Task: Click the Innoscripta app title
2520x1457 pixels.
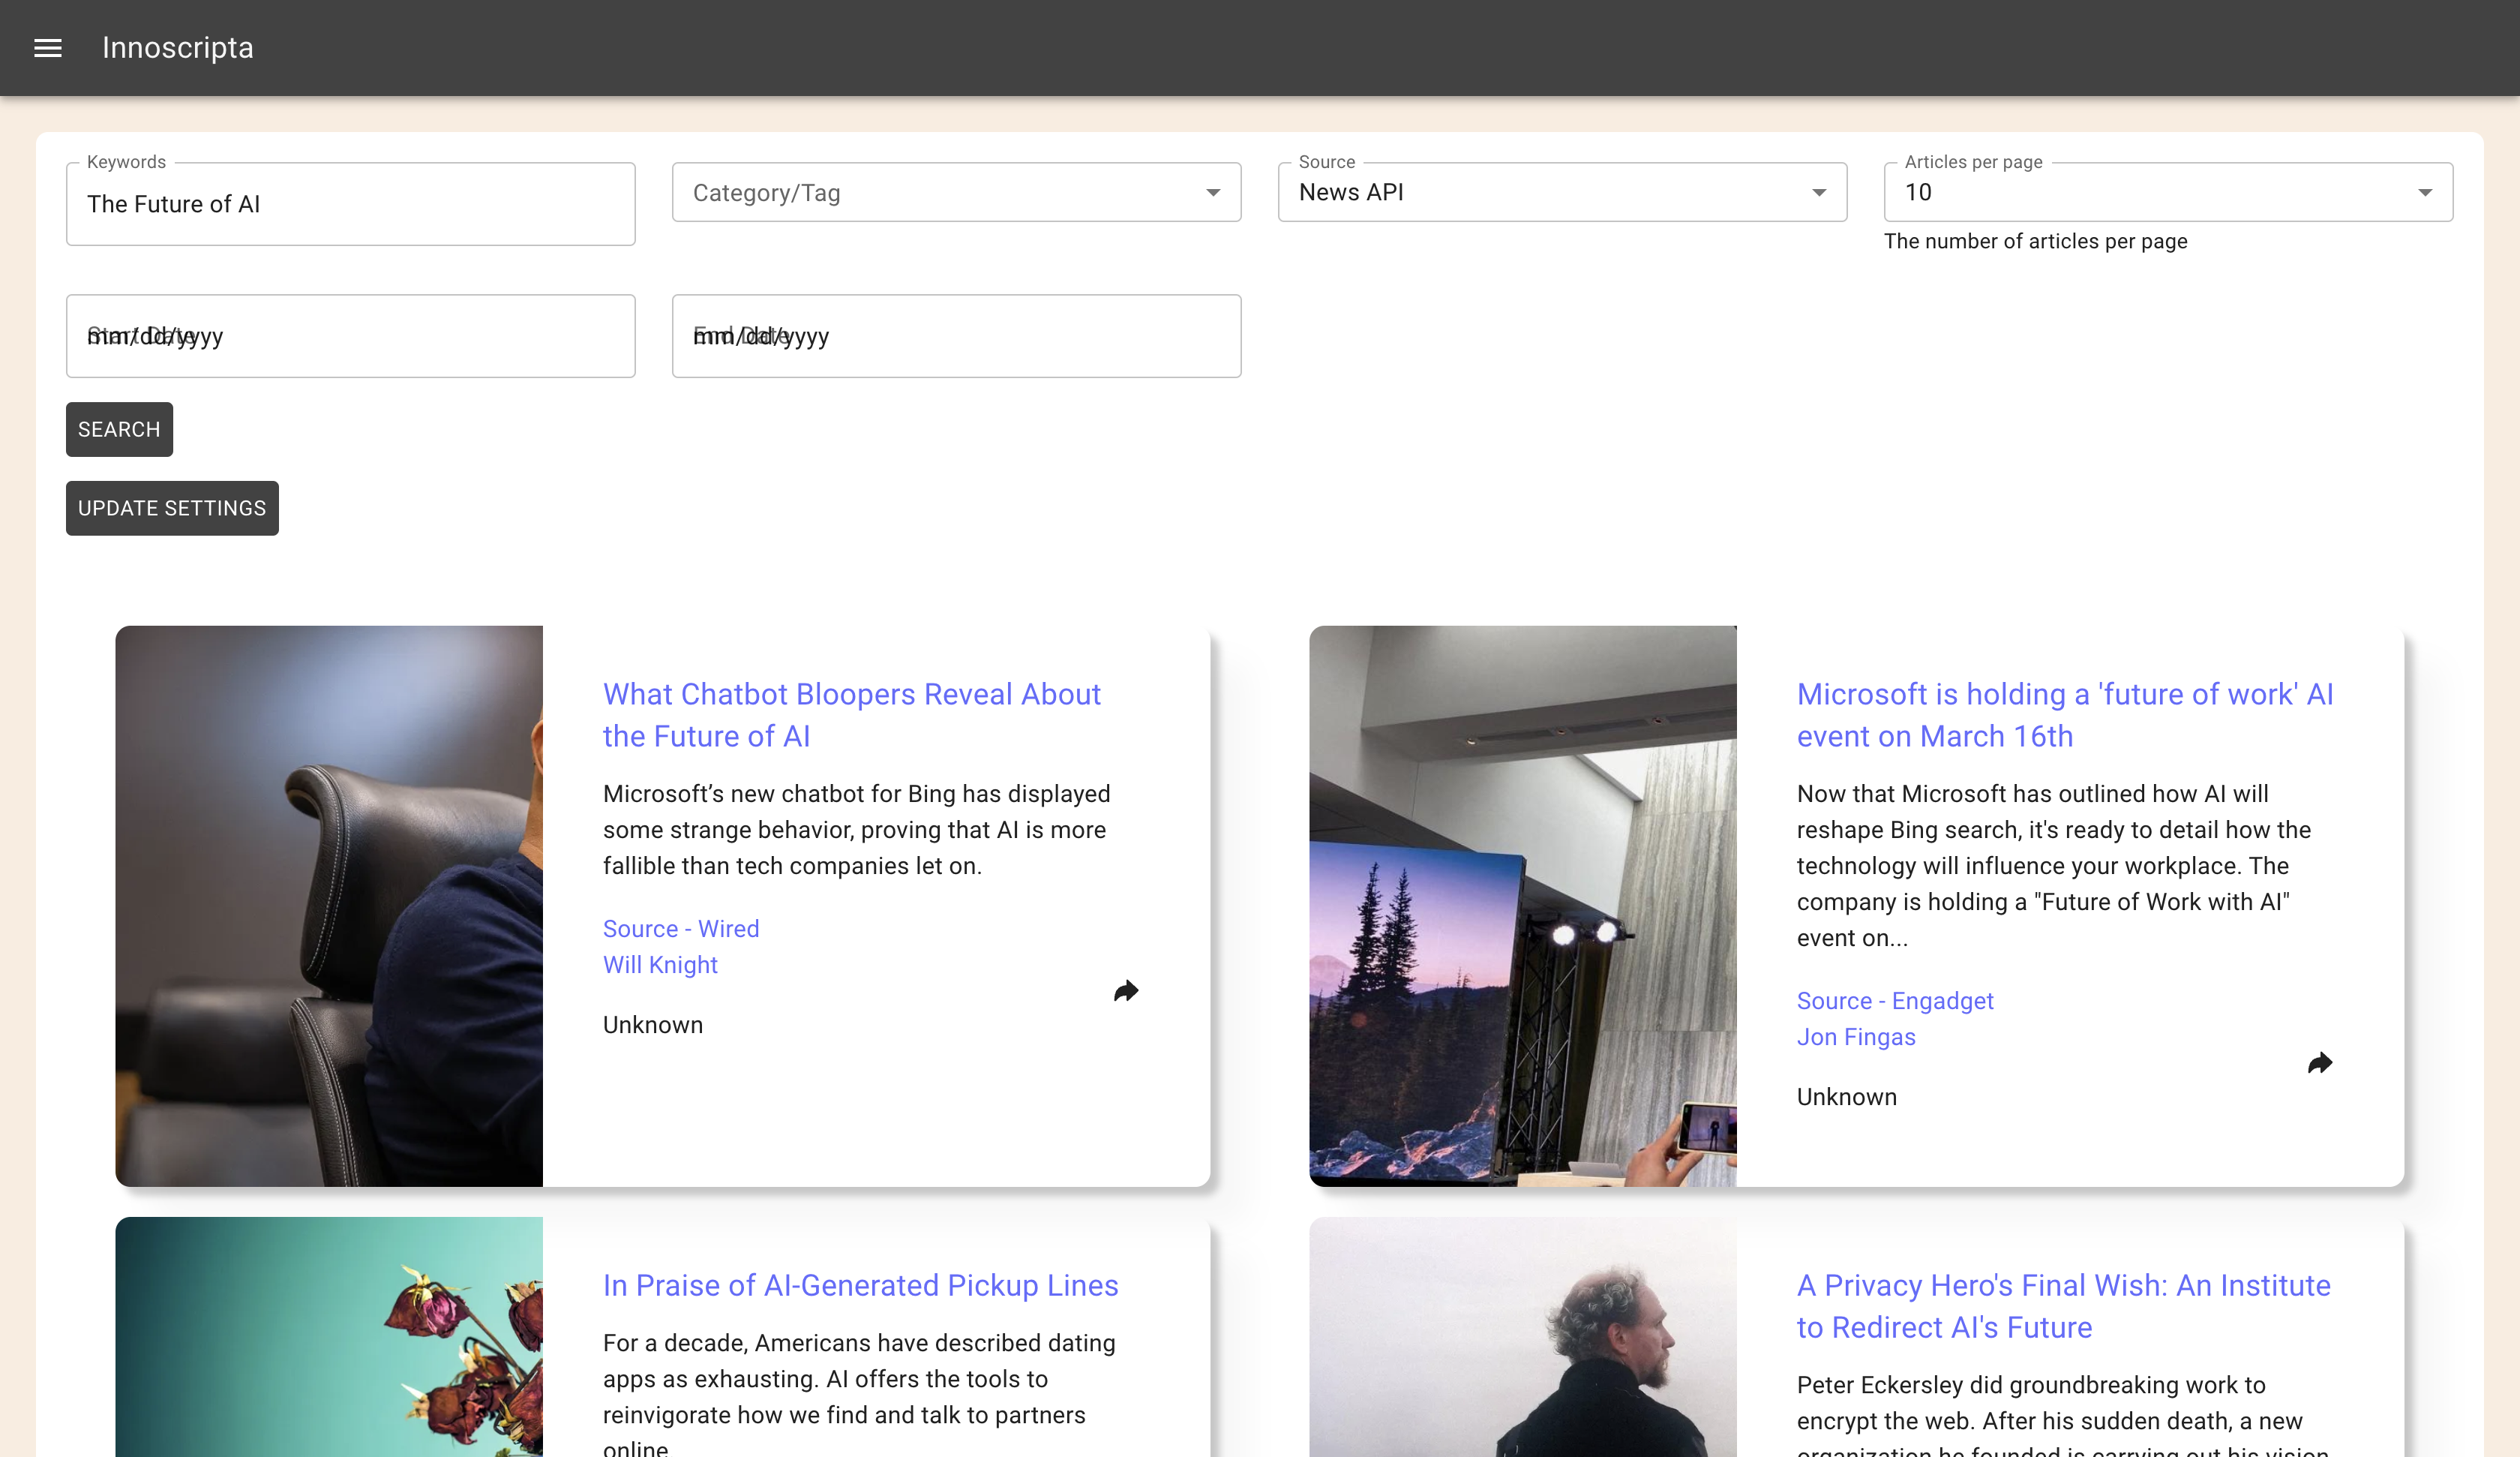Action: tap(178, 48)
